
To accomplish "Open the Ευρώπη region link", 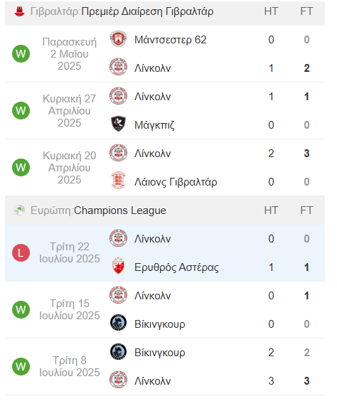I will click(52, 210).
